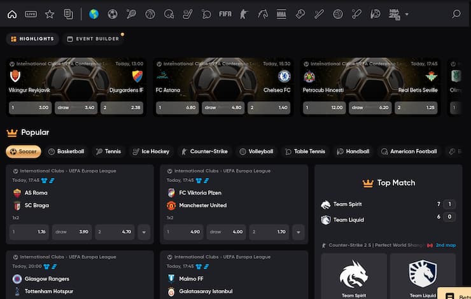Open the search magnifier
Image resolution: width=471 pixels, height=299 pixels.
pyautogui.click(x=456, y=14)
